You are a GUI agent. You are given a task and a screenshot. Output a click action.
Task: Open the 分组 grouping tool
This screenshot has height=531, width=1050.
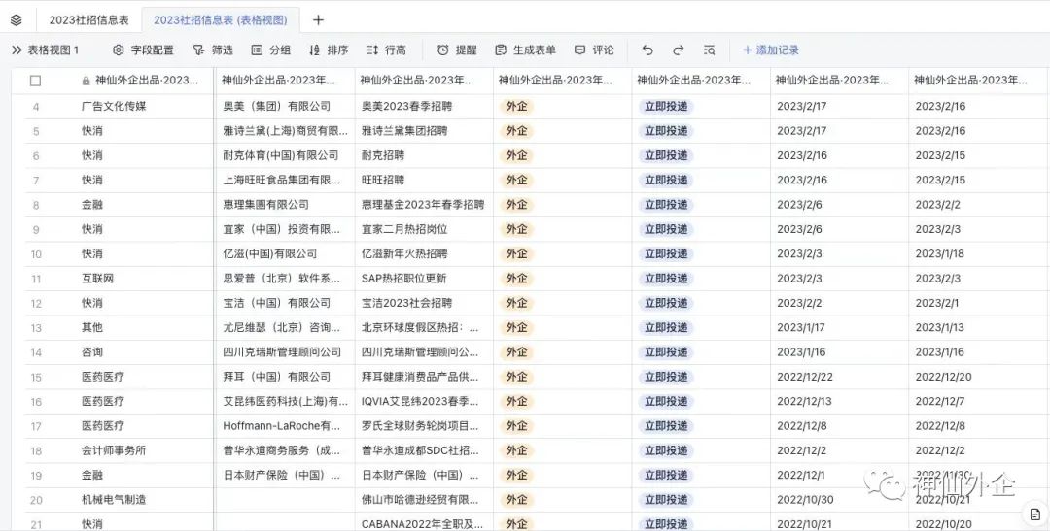[x=271, y=50]
